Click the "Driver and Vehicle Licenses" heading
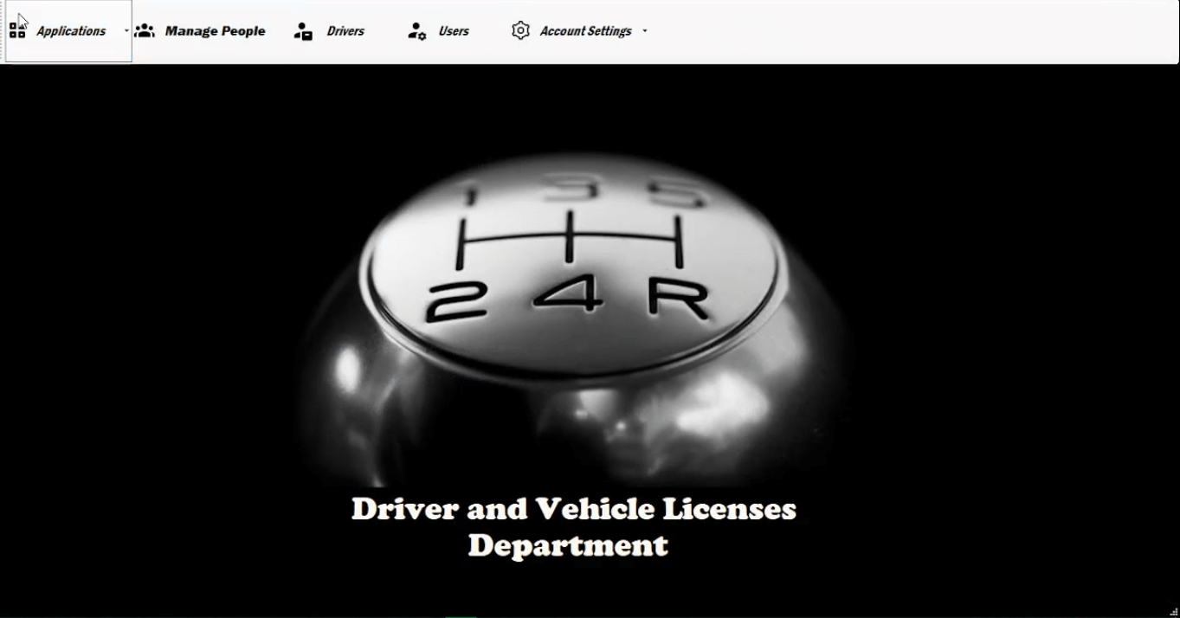 573,509
